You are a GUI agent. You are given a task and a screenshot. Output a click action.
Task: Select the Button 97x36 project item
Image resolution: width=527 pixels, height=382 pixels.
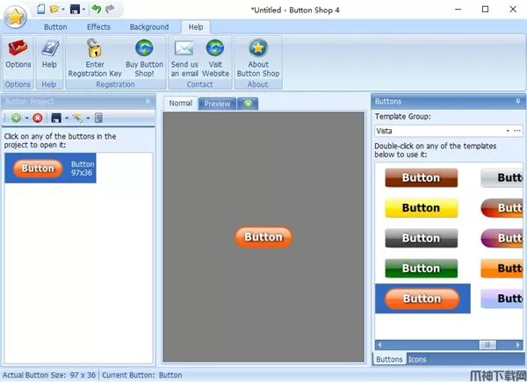tap(50, 168)
